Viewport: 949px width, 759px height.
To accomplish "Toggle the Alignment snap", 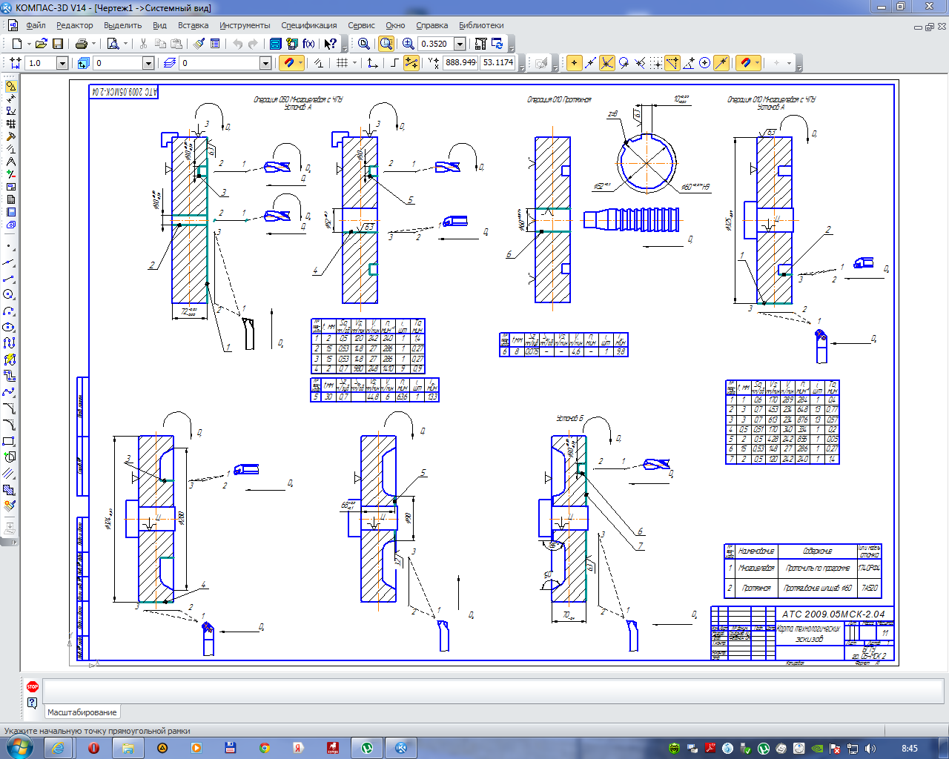I will [x=672, y=63].
